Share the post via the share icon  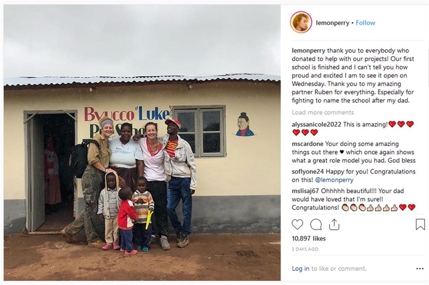(334, 224)
